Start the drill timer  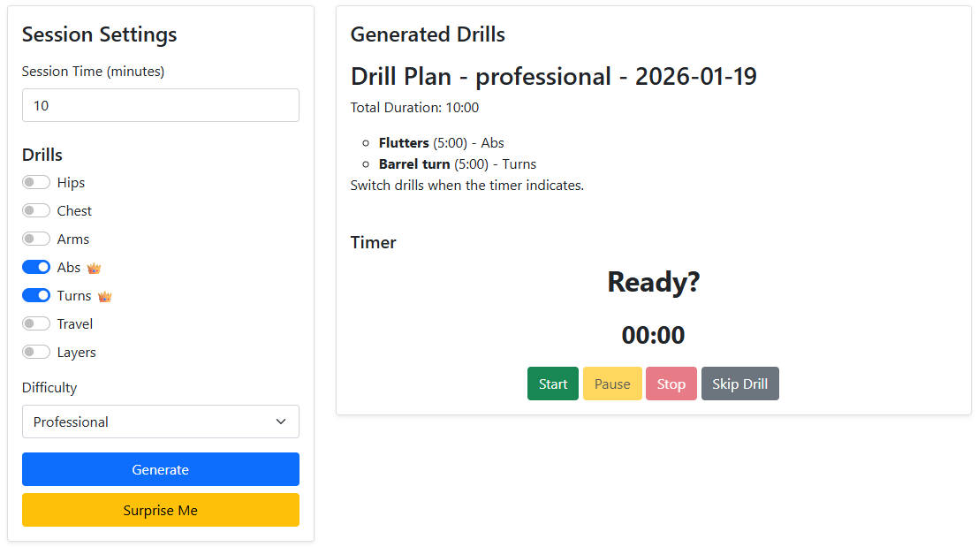pos(553,384)
